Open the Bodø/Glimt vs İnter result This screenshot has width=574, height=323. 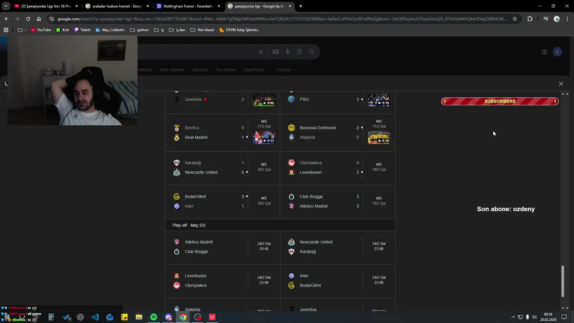pyautogui.click(x=223, y=201)
